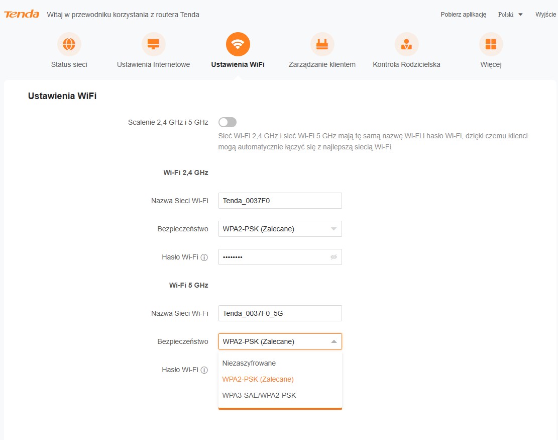Go to Więcej tab label

[491, 64]
